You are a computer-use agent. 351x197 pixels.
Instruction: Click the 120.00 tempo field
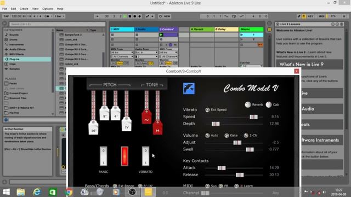pos(16,16)
